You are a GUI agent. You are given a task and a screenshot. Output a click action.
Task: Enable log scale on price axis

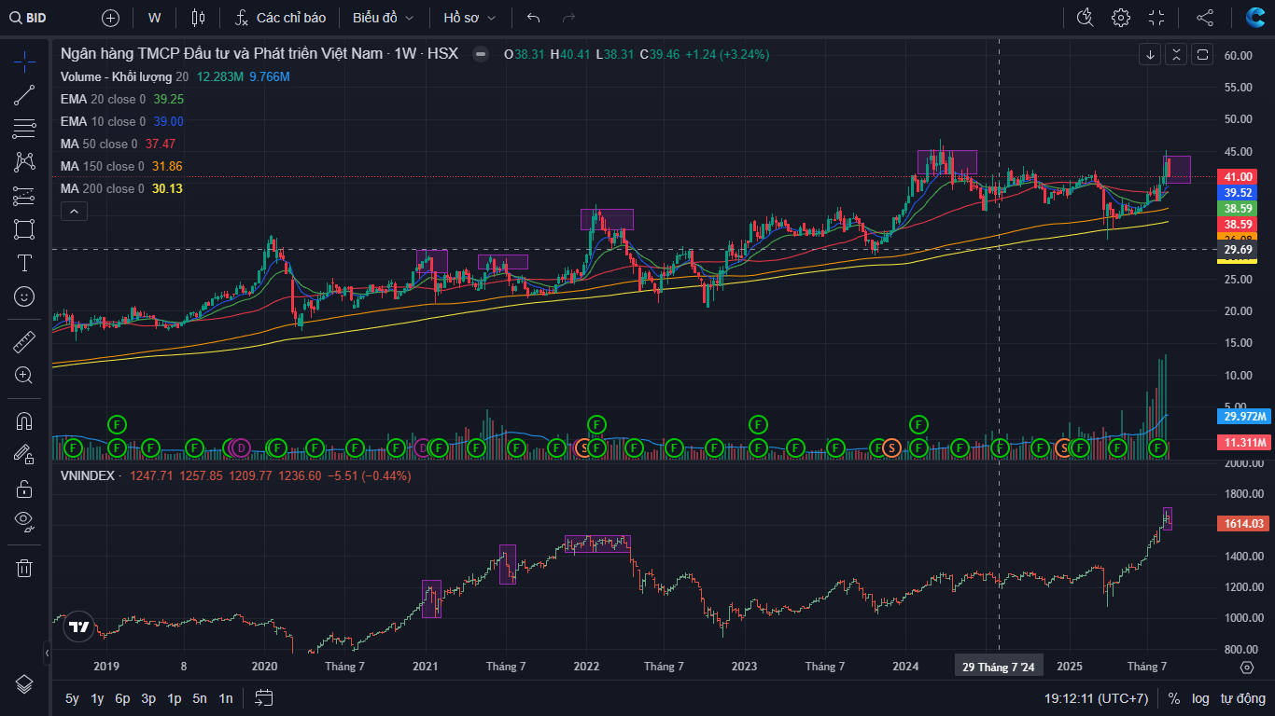point(1200,698)
